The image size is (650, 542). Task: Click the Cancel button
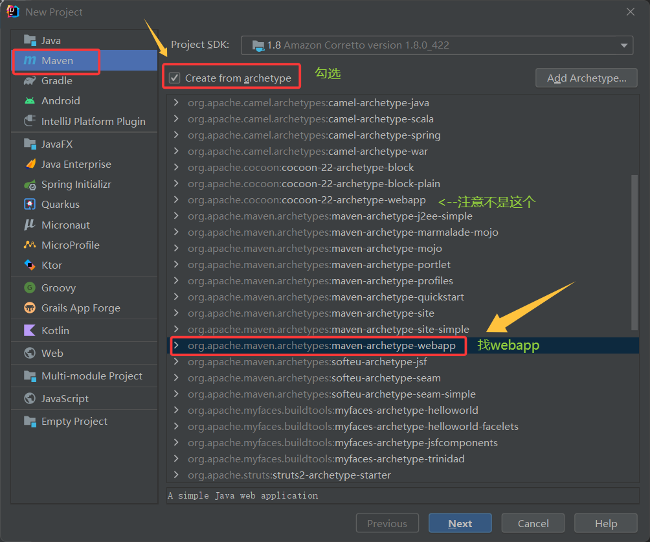(533, 523)
